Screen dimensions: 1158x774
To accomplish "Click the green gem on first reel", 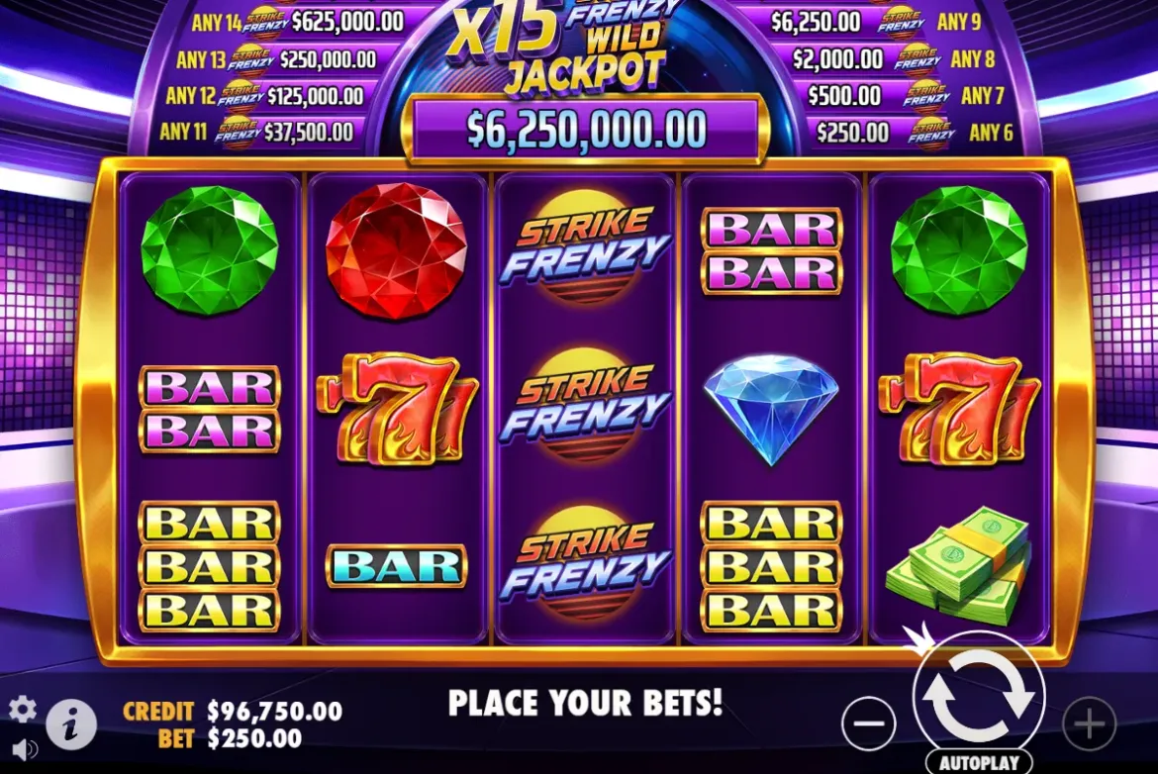I will pyautogui.click(x=210, y=249).
